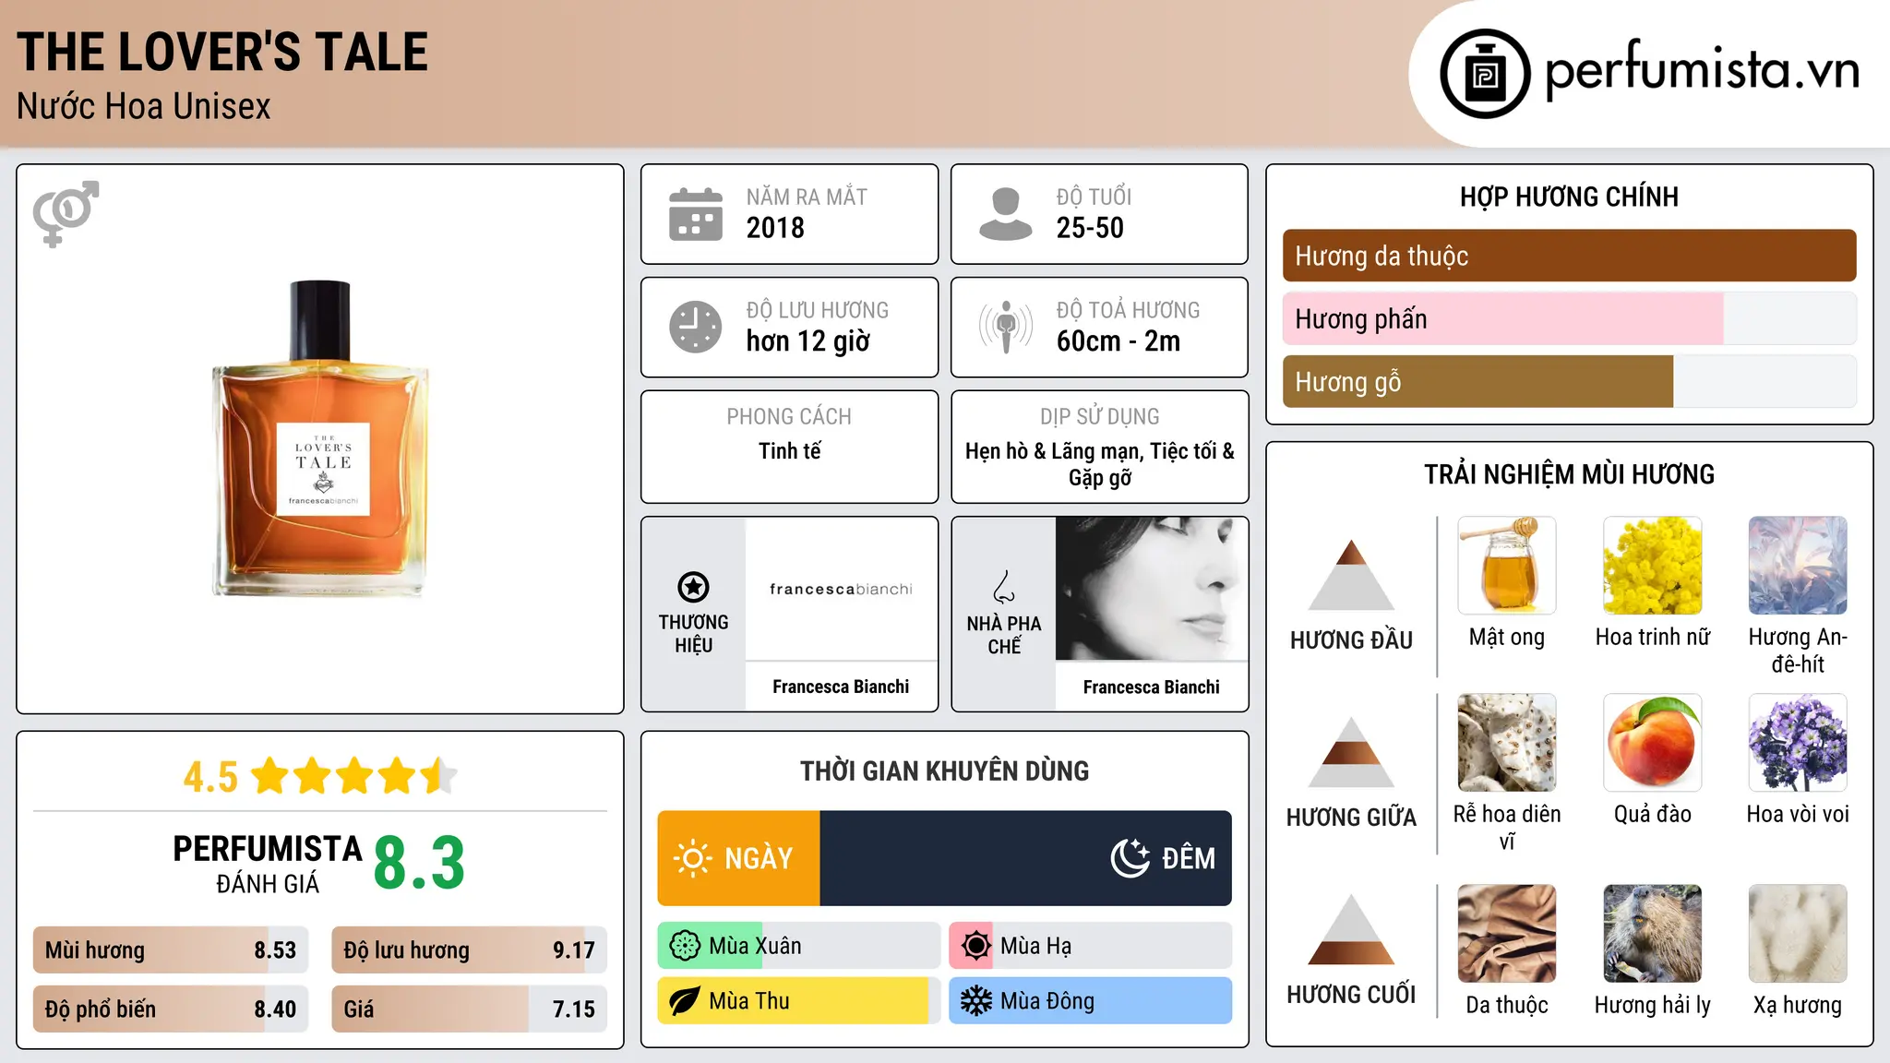Click the calendar icon beside Năm ra mắt
This screenshot has width=1890, height=1063.
pyautogui.click(x=696, y=214)
